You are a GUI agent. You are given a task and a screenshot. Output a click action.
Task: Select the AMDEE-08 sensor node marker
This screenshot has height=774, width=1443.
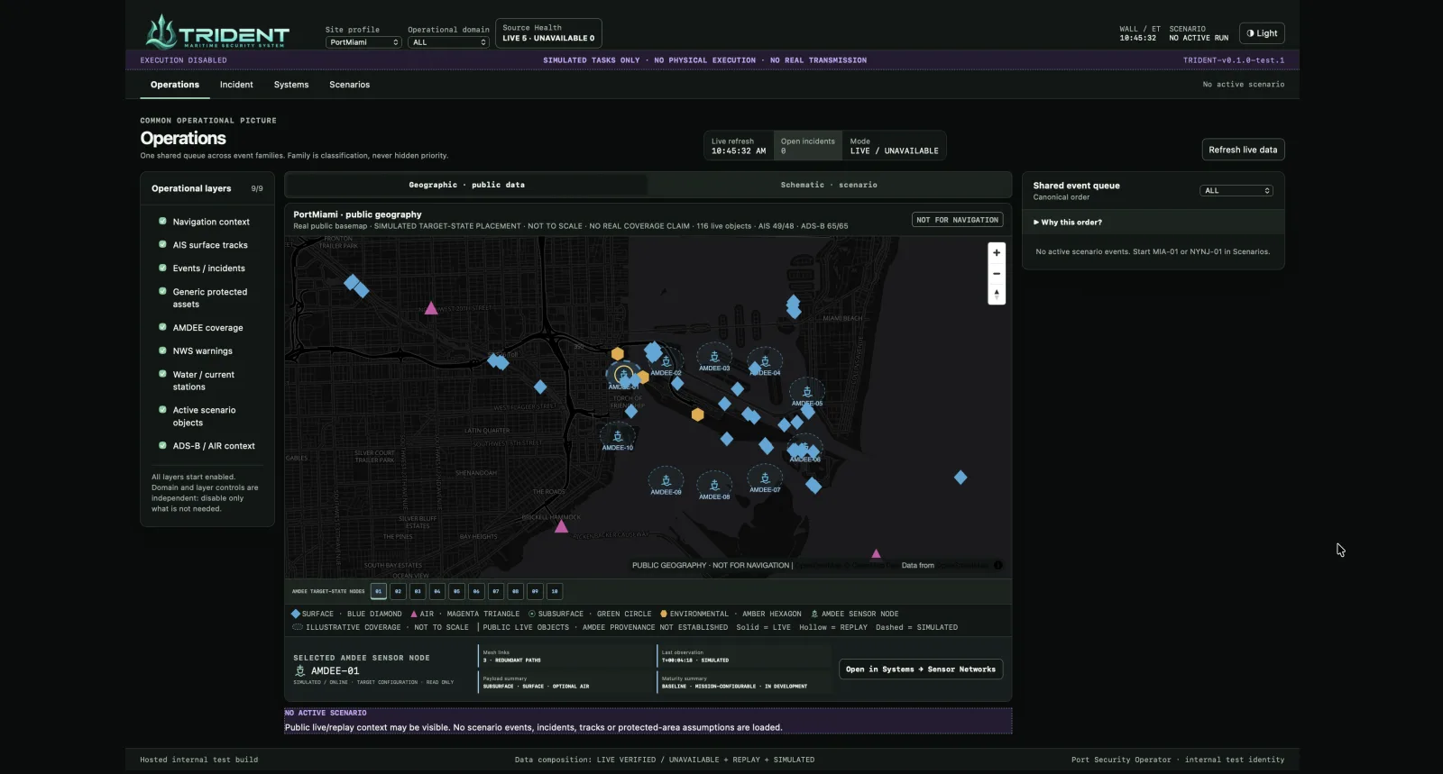[714, 485]
